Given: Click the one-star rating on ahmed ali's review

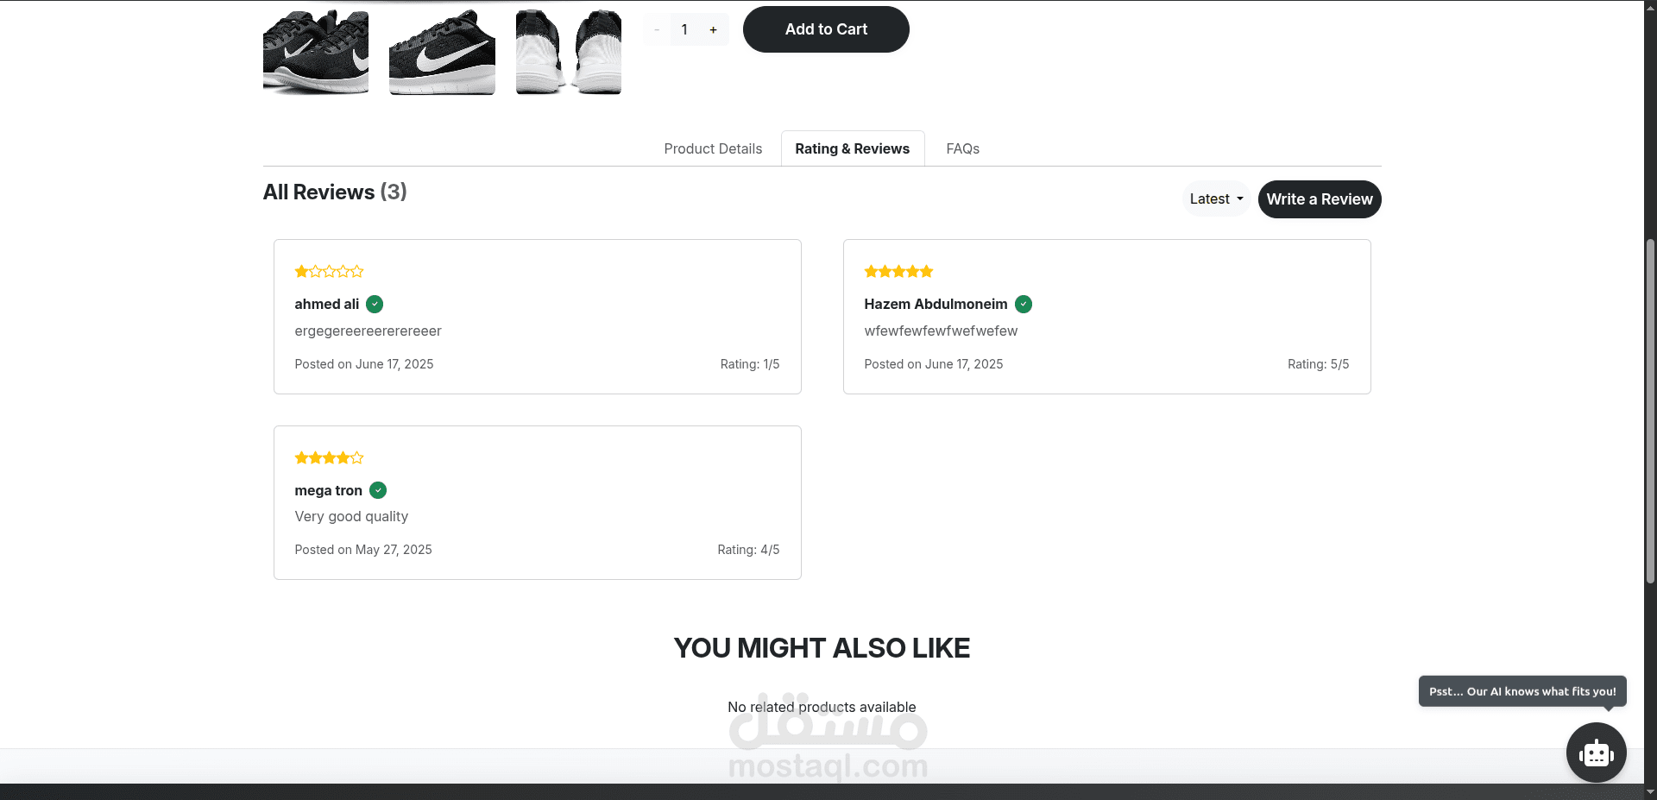Looking at the screenshot, I should [329, 272].
